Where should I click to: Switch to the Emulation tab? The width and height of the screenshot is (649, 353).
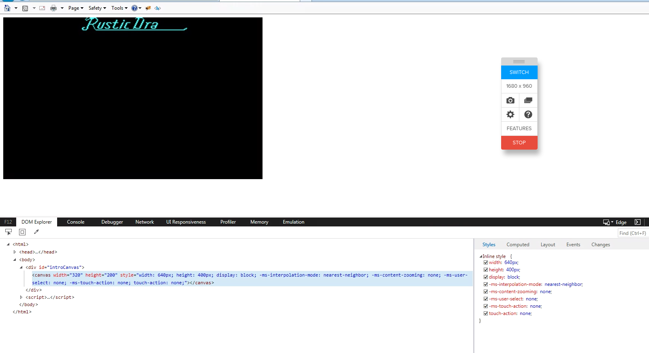click(294, 222)
